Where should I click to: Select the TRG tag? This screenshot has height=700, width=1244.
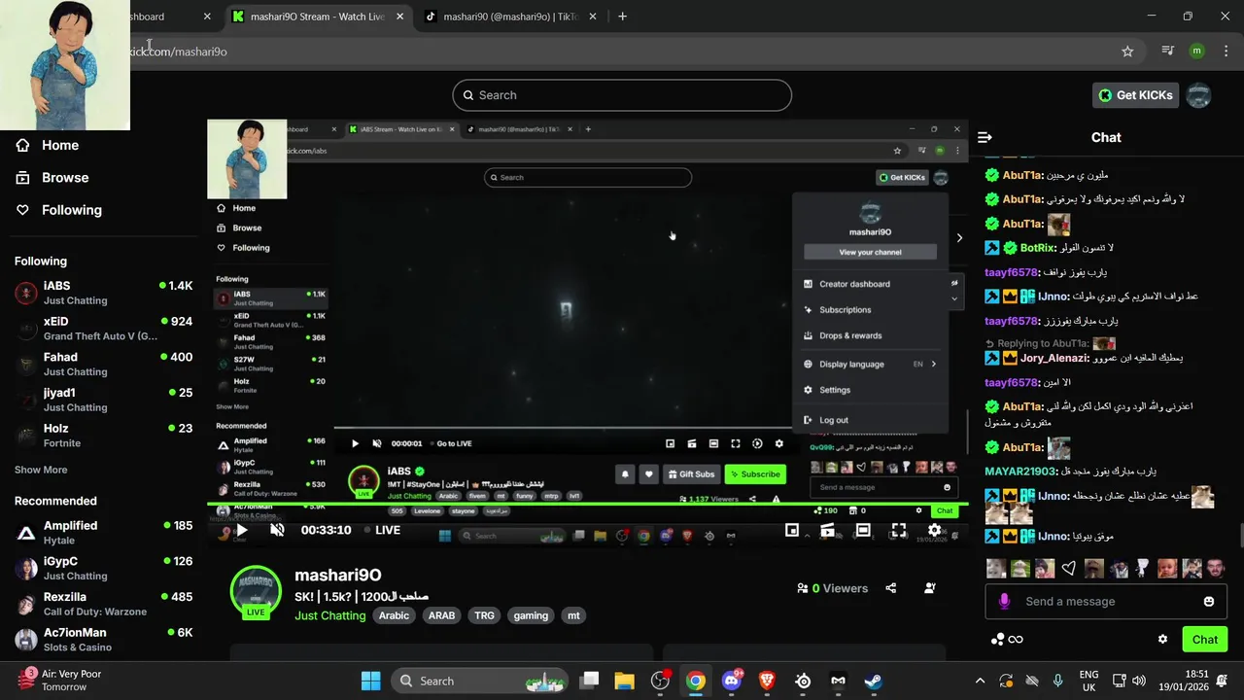coord(484,615)
